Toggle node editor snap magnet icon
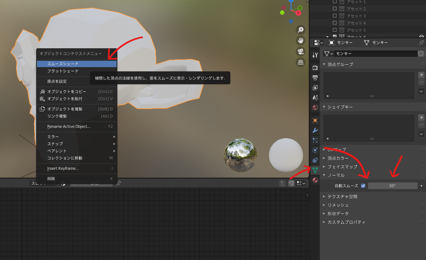426x260 pixels. [291, 183]
